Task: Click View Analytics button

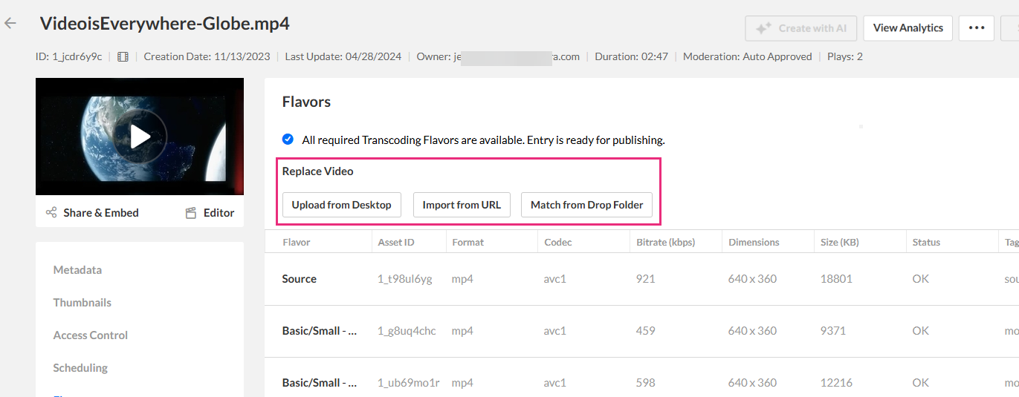Action: pyautogui.click(x=908, y=28)
